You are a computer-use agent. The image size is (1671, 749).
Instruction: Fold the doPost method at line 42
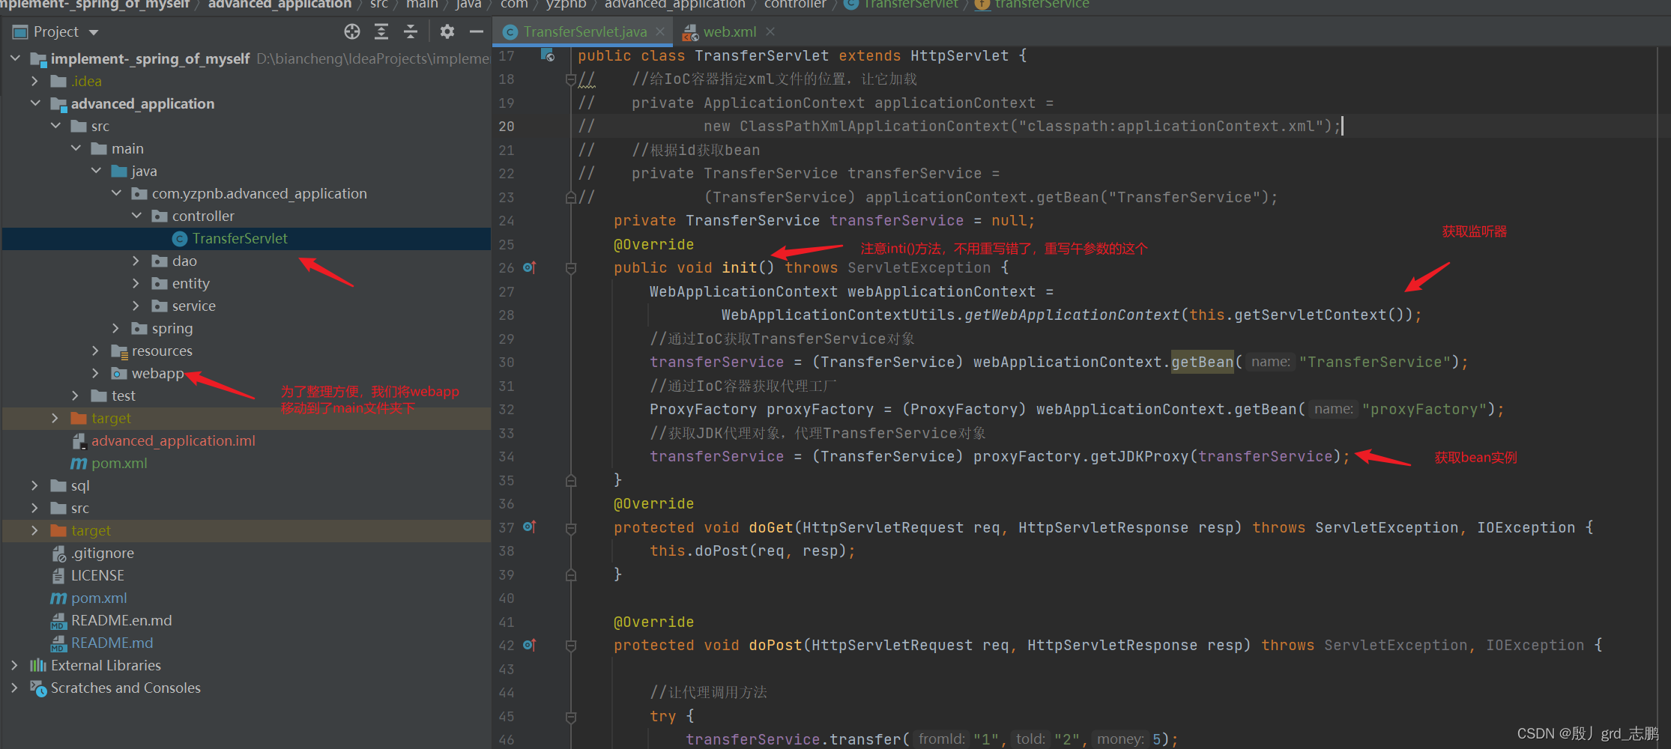[x=571, y=646]
